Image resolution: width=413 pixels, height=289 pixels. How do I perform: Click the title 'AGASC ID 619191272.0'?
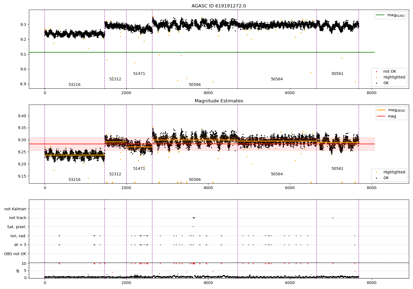tap(219, 6)
